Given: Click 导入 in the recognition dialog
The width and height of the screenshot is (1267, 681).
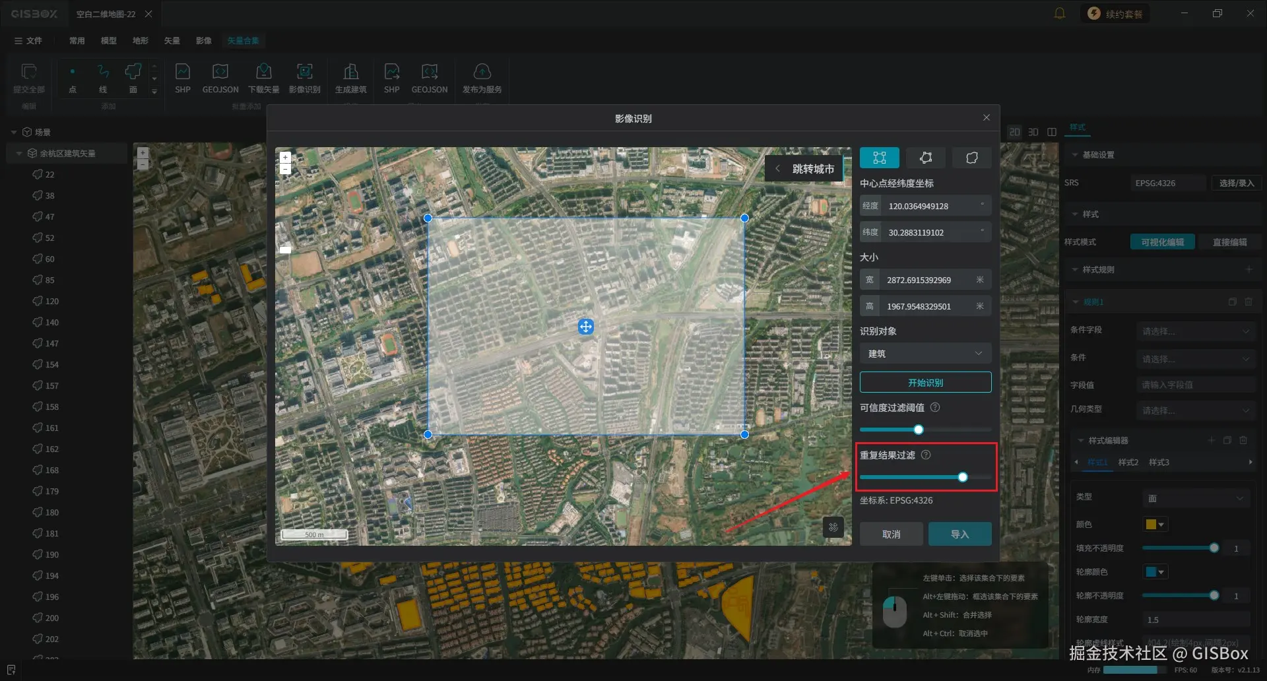Looking at the screenshot, I should (x=960, y=534).
